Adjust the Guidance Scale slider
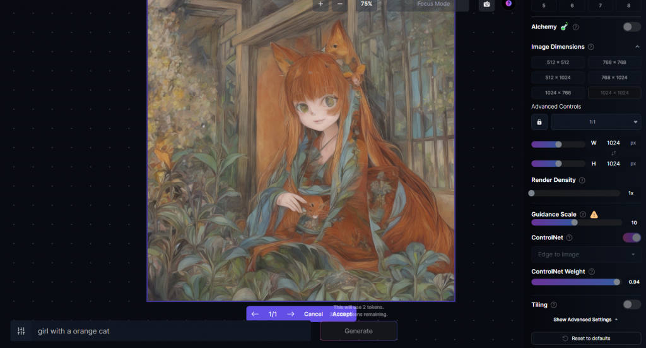The width and height of the screenshot is (646, 348). (x=577, y=223)
